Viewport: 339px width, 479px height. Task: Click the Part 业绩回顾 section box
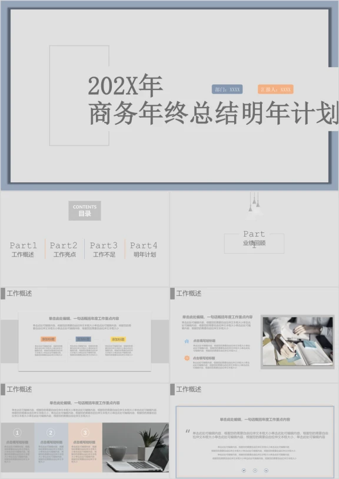click(254, 243)
